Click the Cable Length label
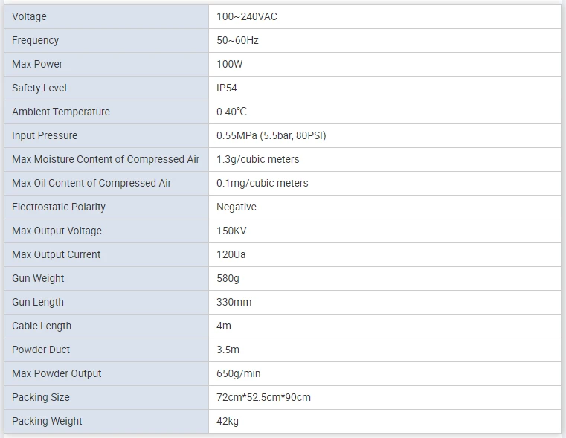This screenshot has height=438, width=566. [42, 326]
